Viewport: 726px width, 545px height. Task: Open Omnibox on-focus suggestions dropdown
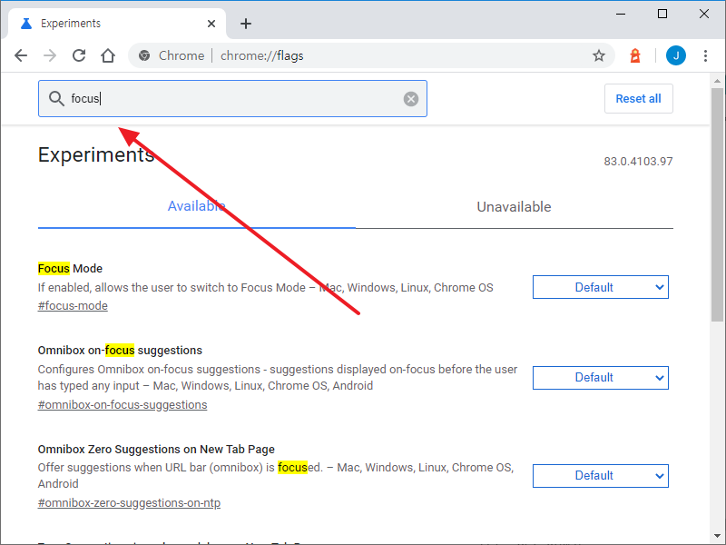click(x=601, y=378)
